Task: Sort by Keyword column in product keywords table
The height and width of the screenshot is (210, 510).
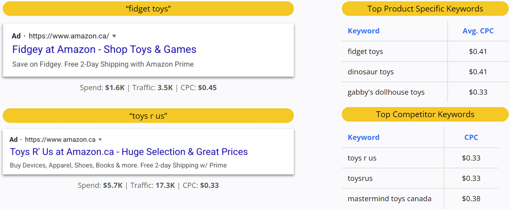Action: click(364, 31)
